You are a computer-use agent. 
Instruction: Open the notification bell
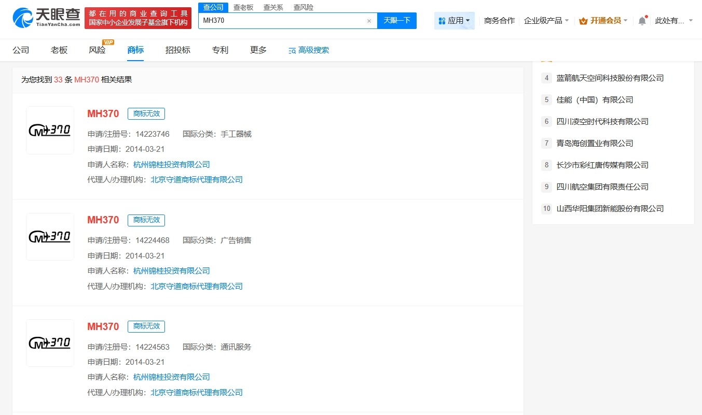[642, 20]
